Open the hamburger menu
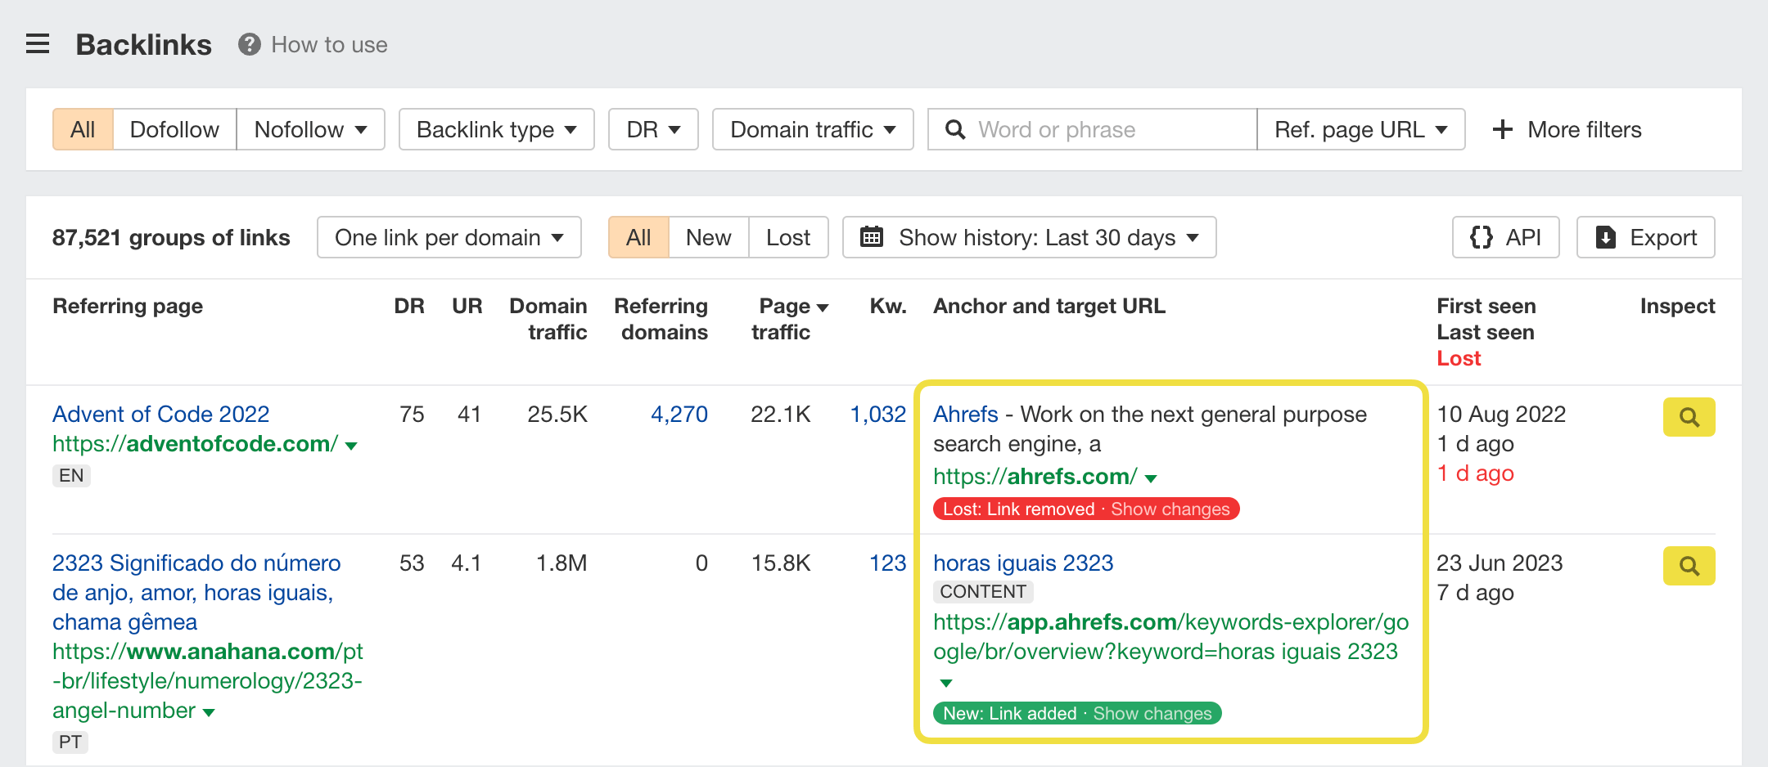Viewport: 1768px width, 767px height. [x=38, y=44]
